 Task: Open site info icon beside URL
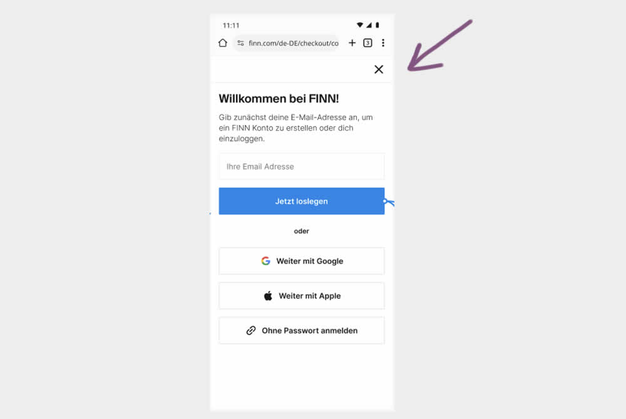241,43
